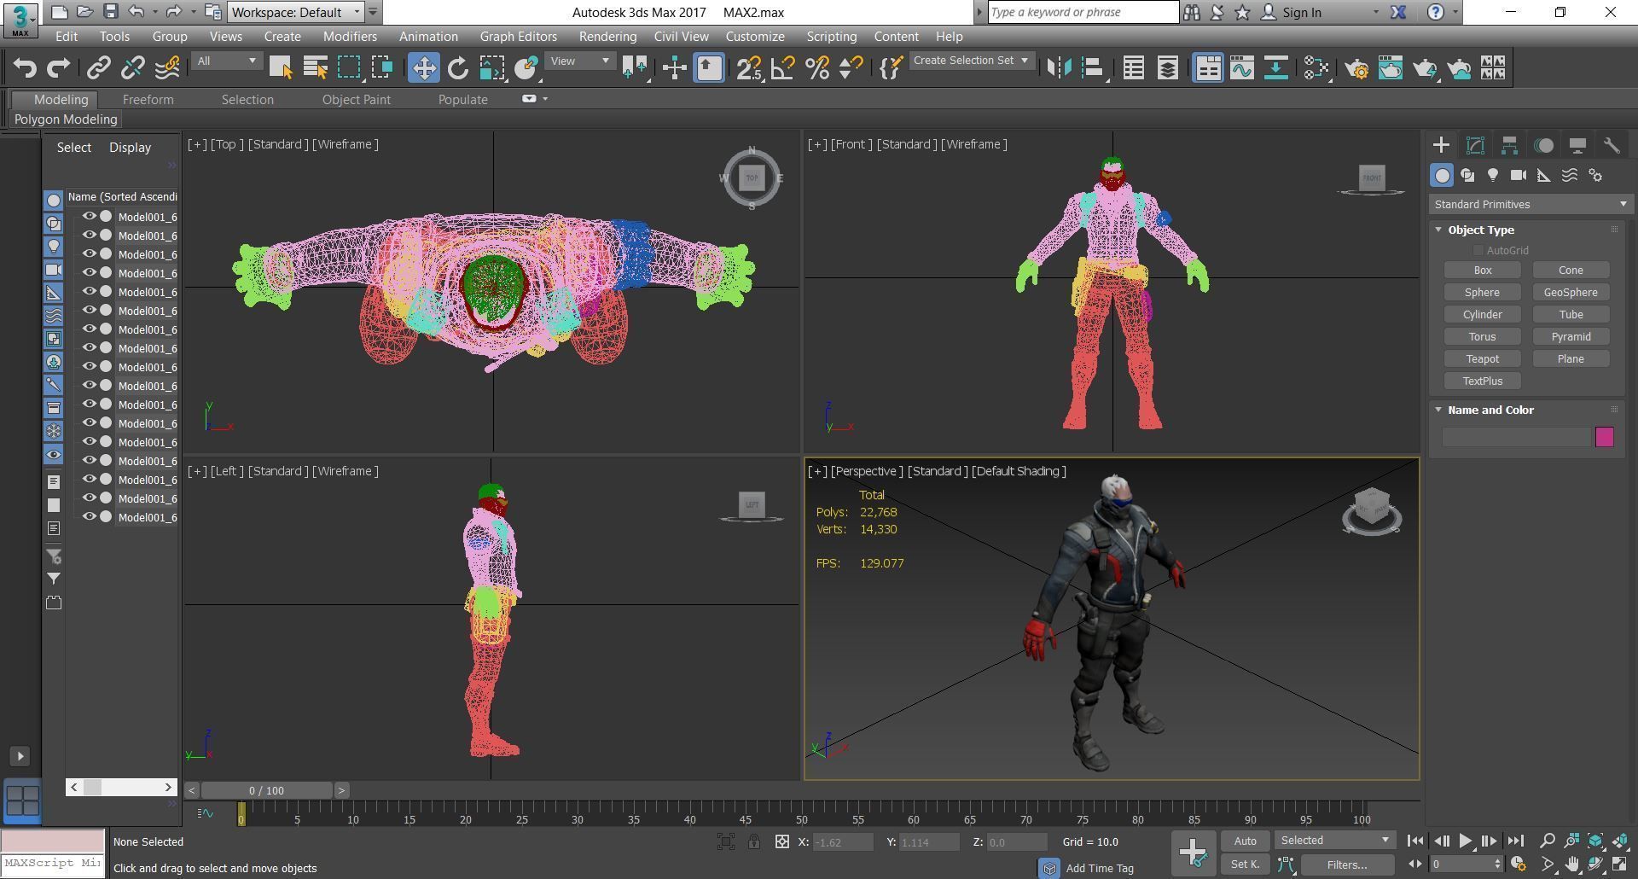Open the Scripting menu
The width and height of the screenshot is (1638, 879).
pos(831,37)
